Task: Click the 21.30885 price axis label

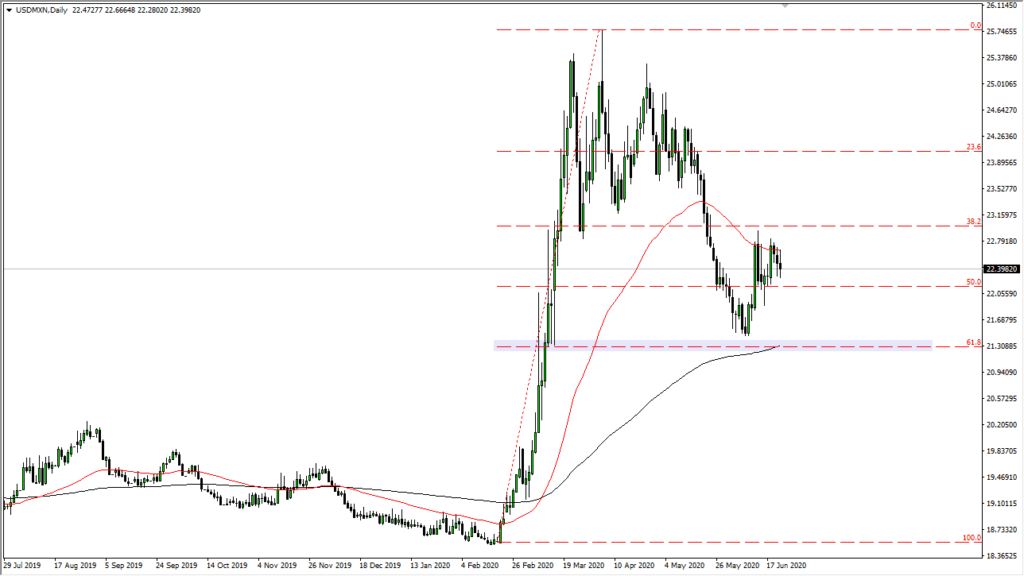Action: (1002, 346)
